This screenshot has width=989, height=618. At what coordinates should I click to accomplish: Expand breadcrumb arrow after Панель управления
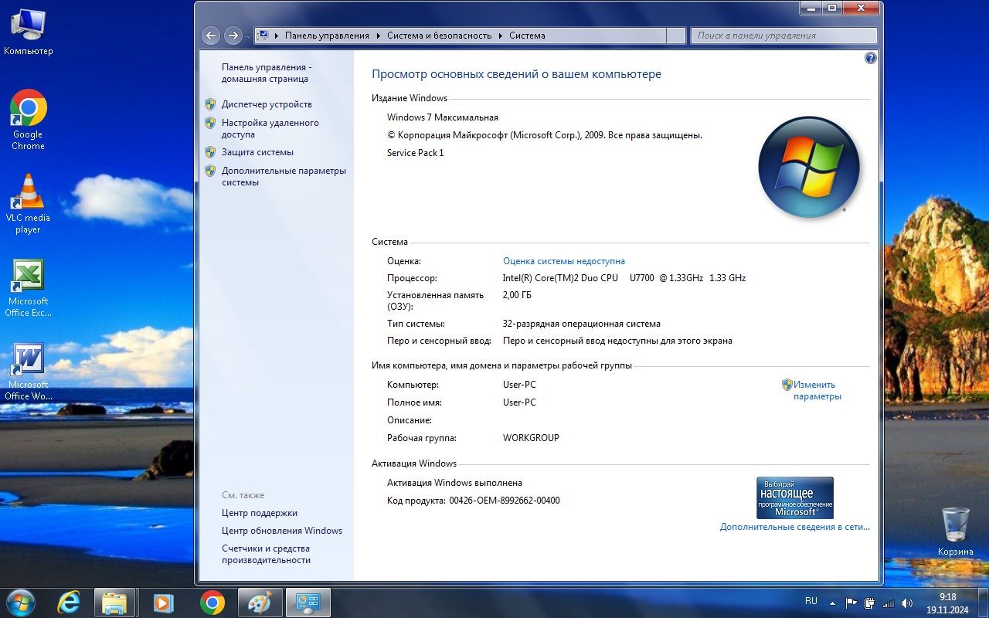coord(379,36)
